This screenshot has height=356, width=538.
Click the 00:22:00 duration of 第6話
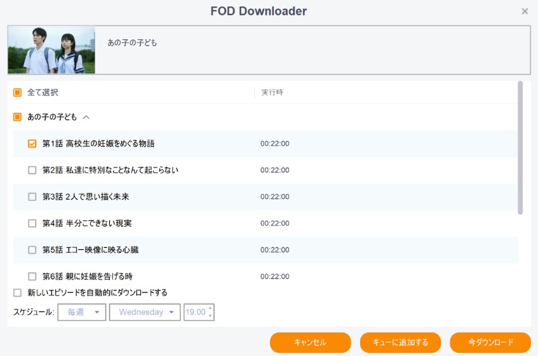[275, 277]
